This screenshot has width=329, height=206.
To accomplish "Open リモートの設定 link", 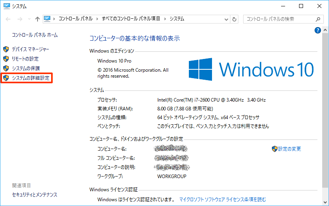I will click(25, 59).
